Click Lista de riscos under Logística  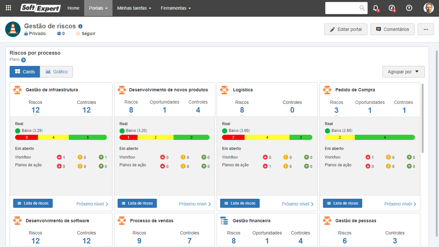click(240, 203)
